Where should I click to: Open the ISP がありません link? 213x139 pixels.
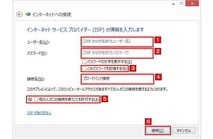click(x=39, y=113)
